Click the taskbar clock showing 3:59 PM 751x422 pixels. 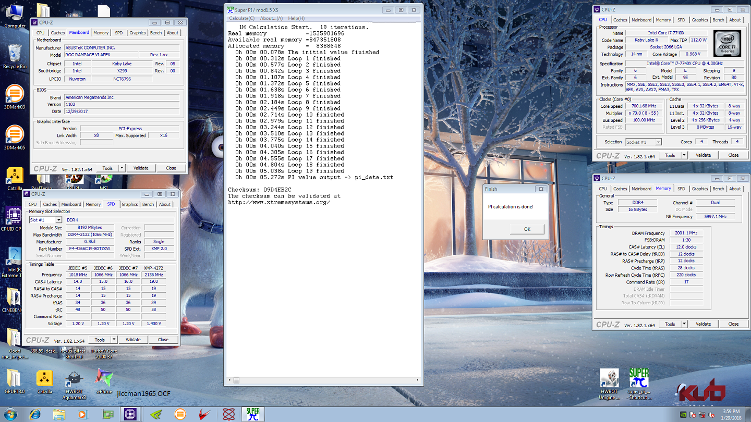point(731,415)
